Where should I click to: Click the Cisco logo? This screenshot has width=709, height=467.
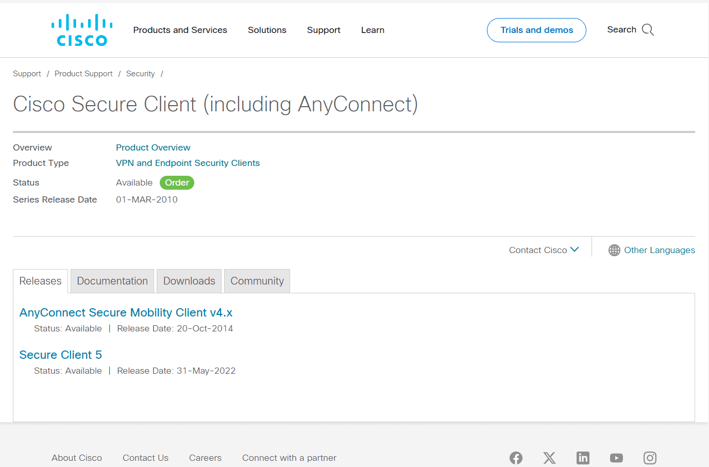[82, 30]
